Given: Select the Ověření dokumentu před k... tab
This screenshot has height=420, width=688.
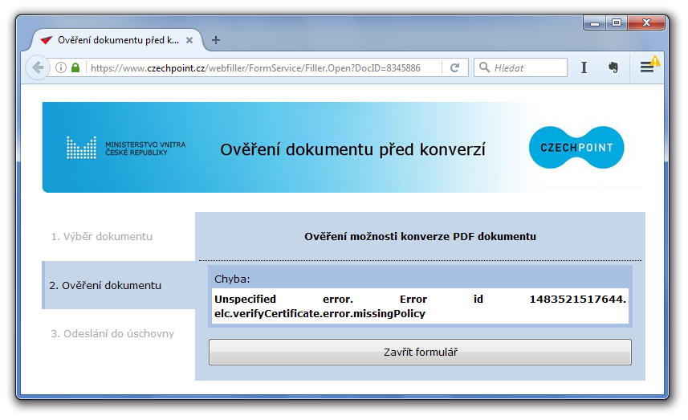Looking at the screenshot, I should [117, 40].
